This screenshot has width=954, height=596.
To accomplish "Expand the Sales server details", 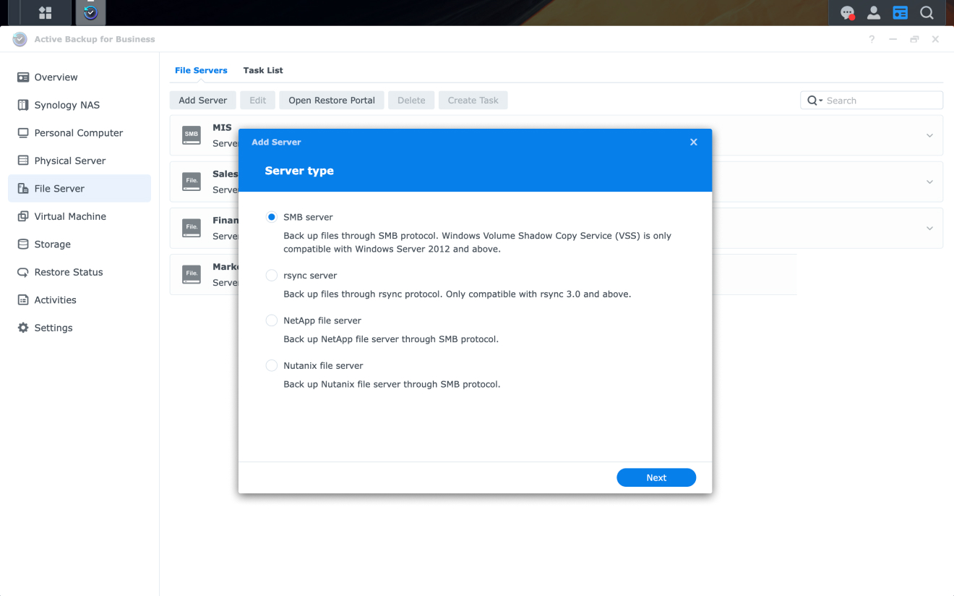I will click(x=929, y=182).
